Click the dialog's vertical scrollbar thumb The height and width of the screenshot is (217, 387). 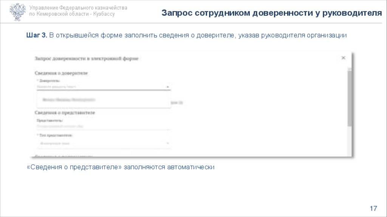[x=350, y=98]
